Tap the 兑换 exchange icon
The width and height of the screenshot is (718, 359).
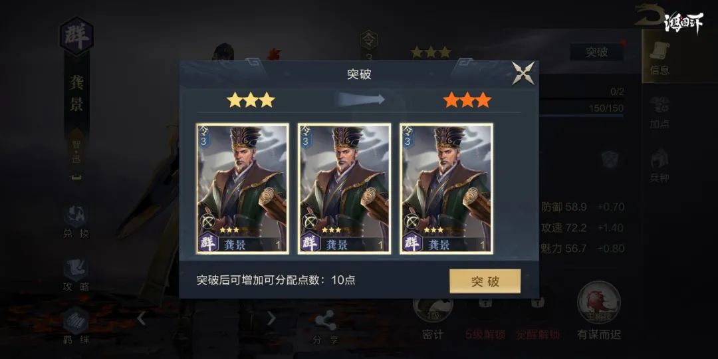(76, 222)
